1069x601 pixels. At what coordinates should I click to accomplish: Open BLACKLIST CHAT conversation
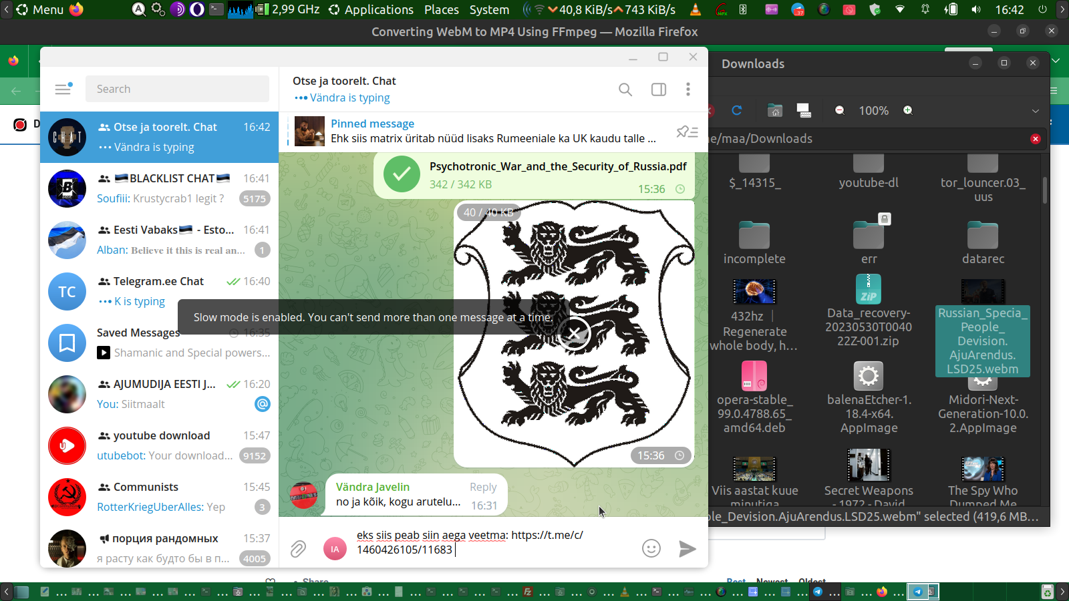[x=159, y=188]
